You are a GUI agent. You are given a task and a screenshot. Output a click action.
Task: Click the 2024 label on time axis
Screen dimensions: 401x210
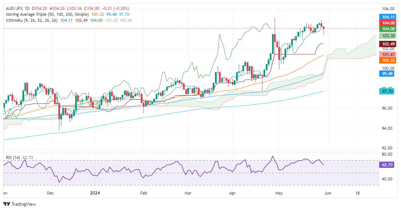(x=94, y=193)
